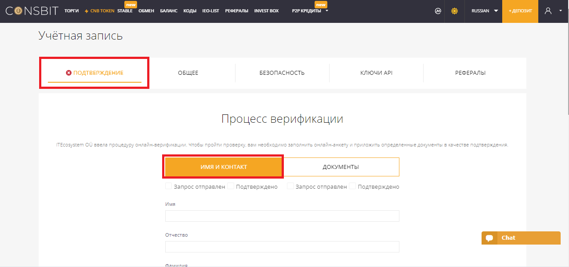Viewport: 569px width, 267px height.
Task: Check 'Подтверждено' box under Документы
Action: (352, 187)
